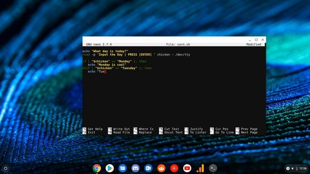
Task: Click the Wi-Fi status icon
Action: click(x=293, y=169)
